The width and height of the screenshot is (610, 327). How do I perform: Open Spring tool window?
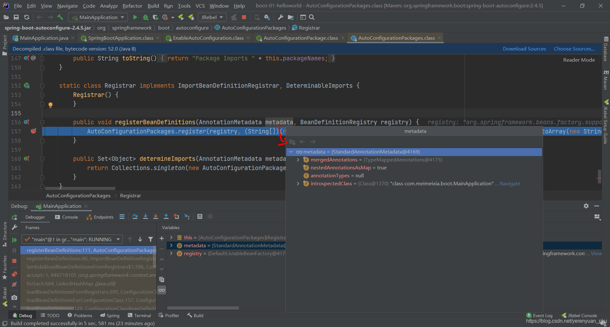pyautogui.click(x=110, y=316)
